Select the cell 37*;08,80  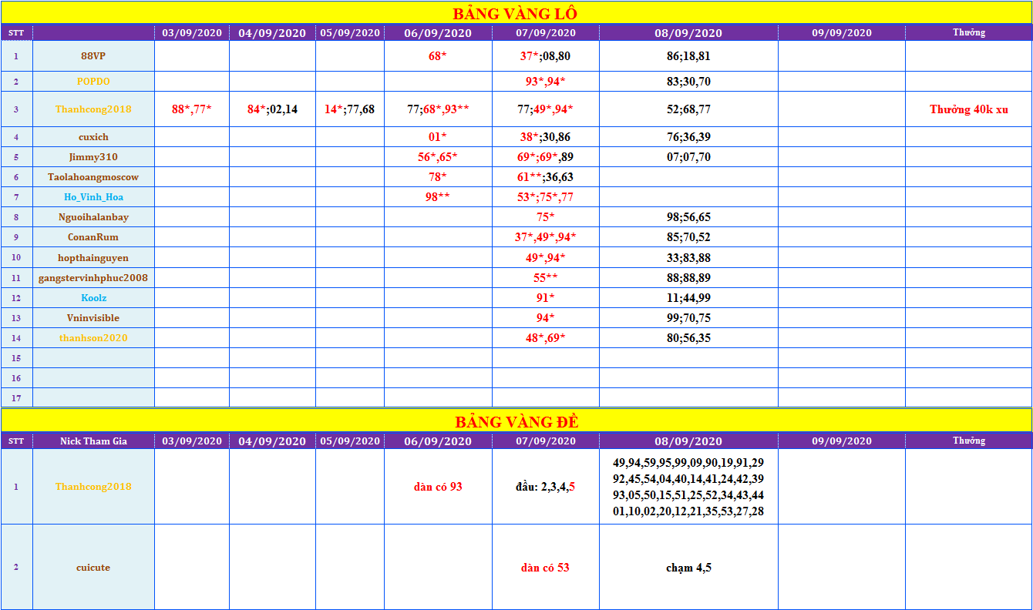pos(546,56)
